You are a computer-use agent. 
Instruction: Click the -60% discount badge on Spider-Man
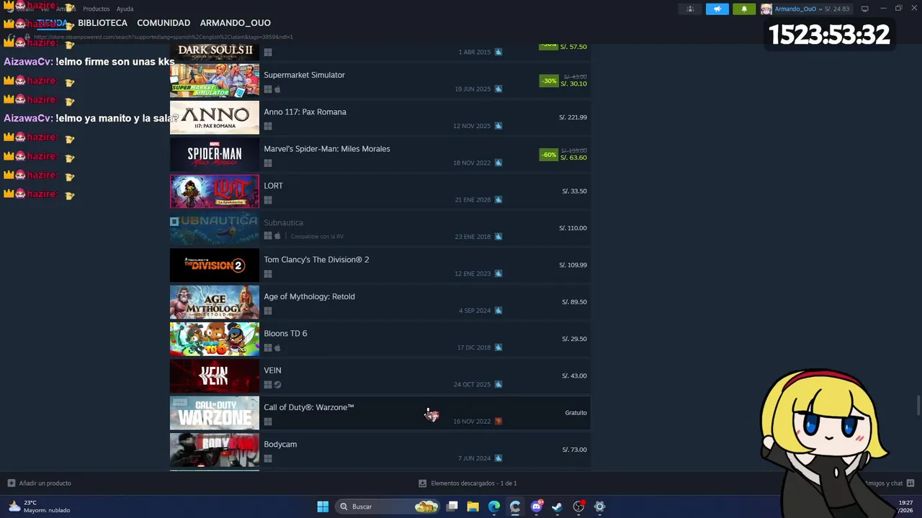coord(549,155)
